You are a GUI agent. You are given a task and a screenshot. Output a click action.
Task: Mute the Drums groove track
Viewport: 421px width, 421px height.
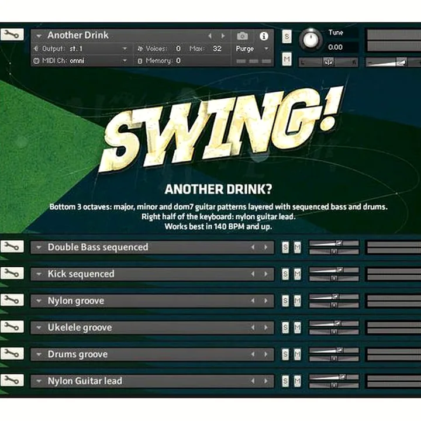pos(297,354)
